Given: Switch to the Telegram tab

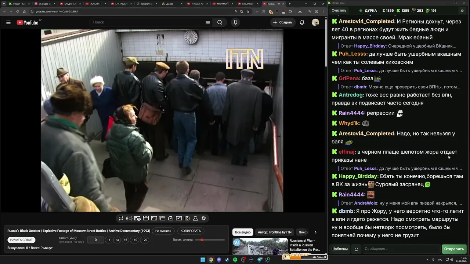Looking at the screenshot, I should 147,4.
